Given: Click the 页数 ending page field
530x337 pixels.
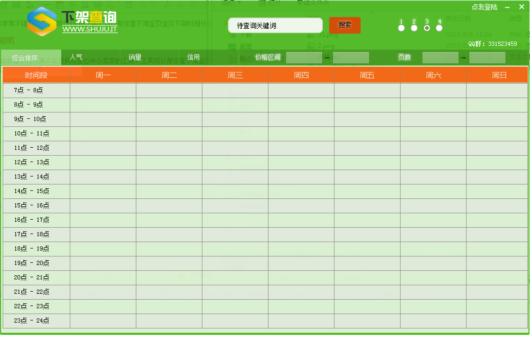Looking at the screenshot, I should pyautogui.click(x=487, y=58).
